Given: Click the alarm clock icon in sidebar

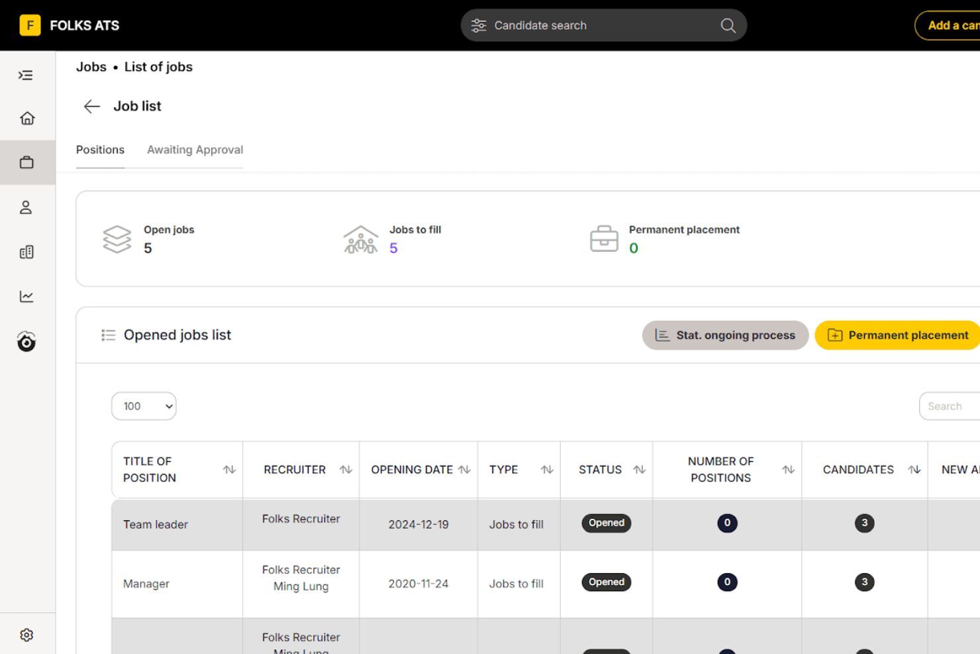Looking at the screenshot, I should 26,342.
